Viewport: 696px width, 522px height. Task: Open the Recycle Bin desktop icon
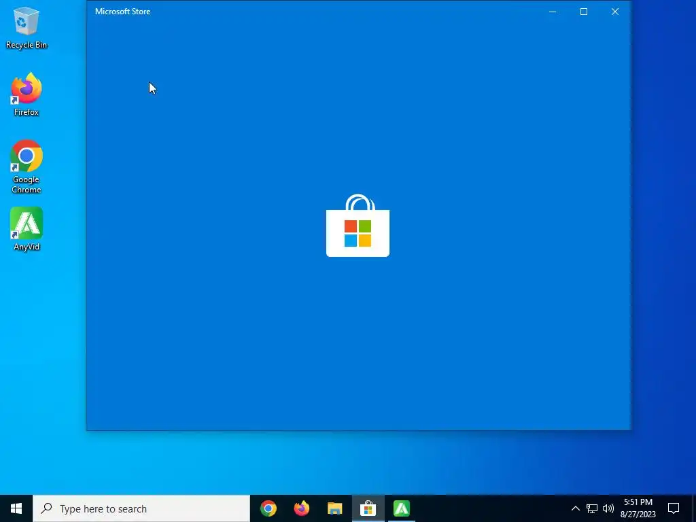(x=27, y=27)
